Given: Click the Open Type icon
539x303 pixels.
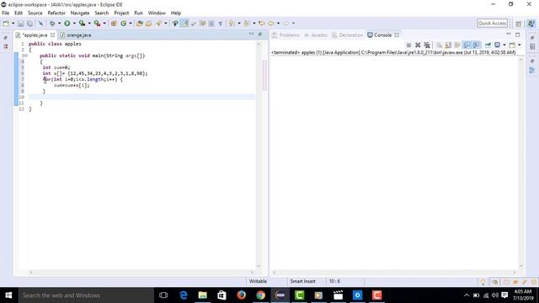Looking at the screenshot, I should 139,24.
